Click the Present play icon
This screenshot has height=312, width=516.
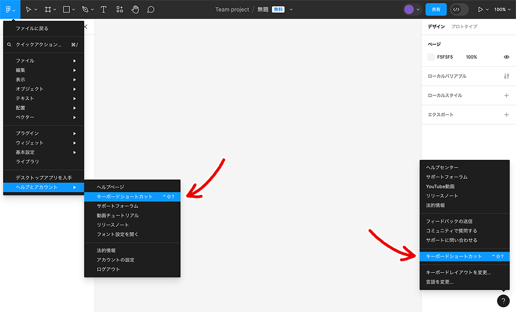pyautogui.click(x=480, y=10)
